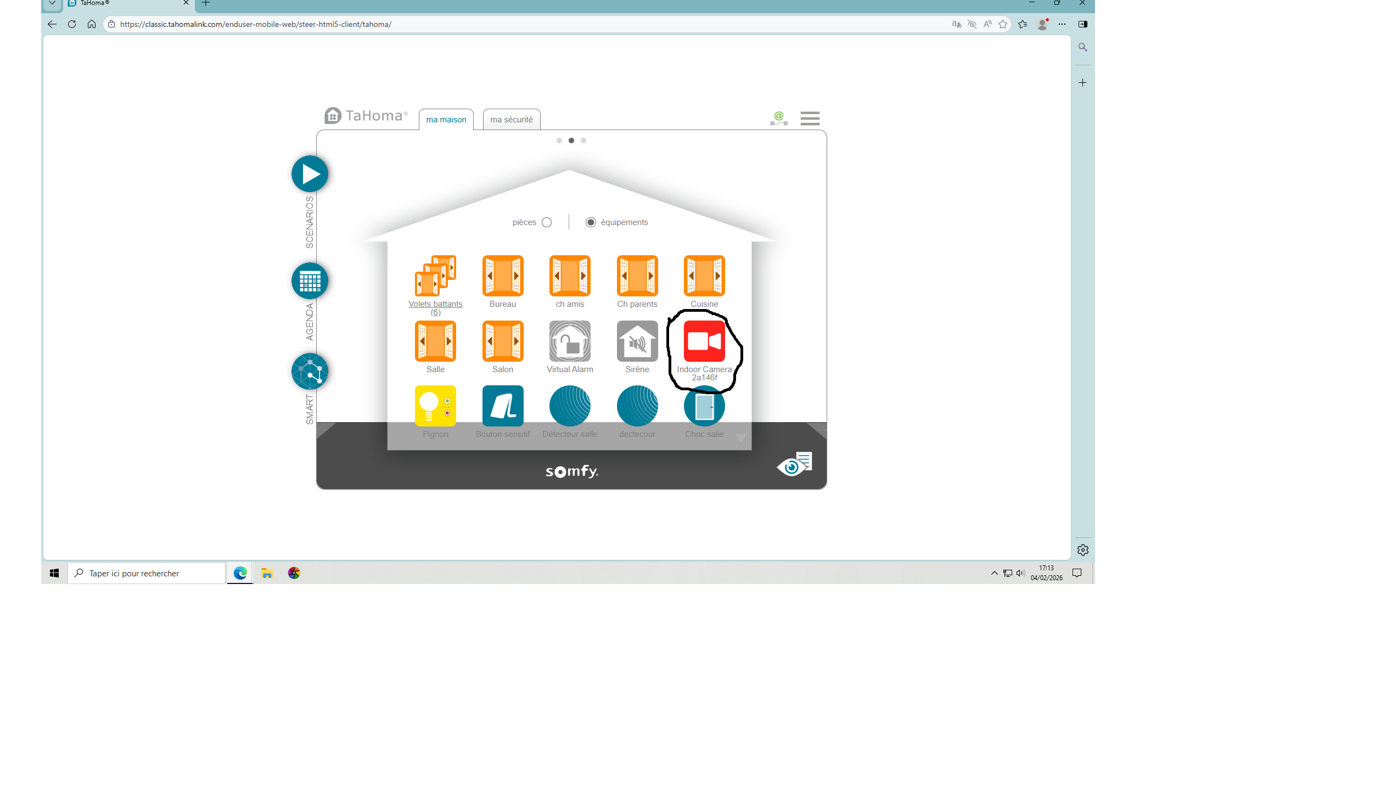Switch to the ma maison tab
Viewport: 1392px width, 797px height.
pos(446,120)
